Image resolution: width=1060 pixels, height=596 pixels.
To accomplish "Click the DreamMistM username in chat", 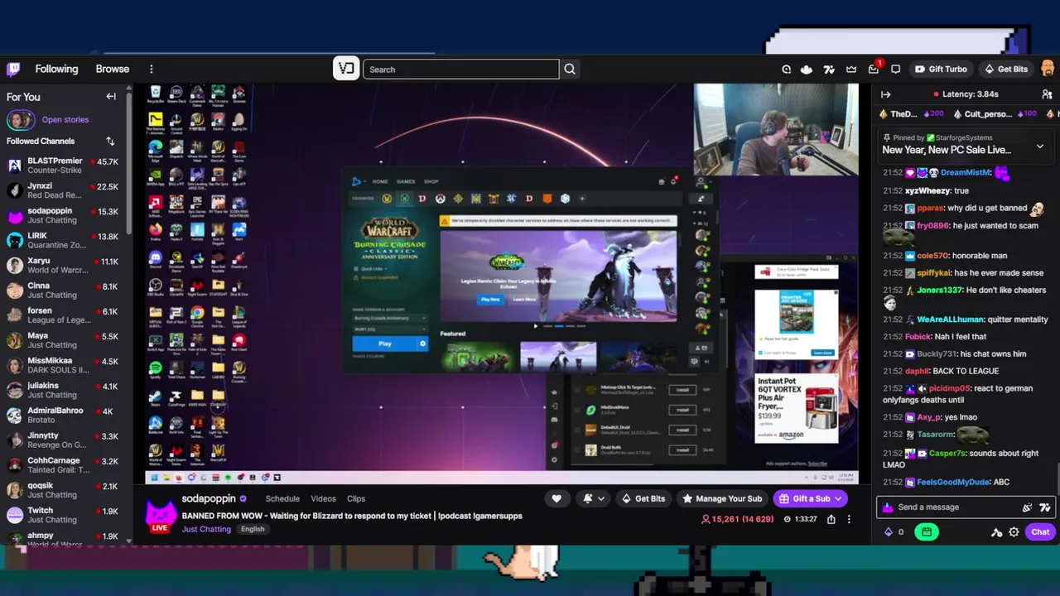I will click(x=966, y=173).
